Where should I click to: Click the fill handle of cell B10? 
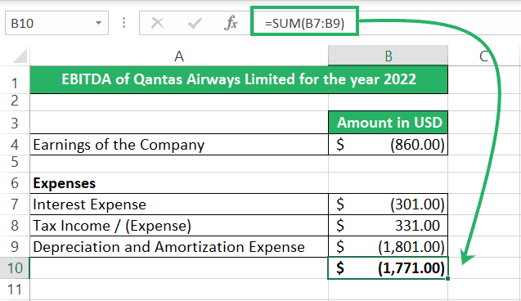point(448,278)
